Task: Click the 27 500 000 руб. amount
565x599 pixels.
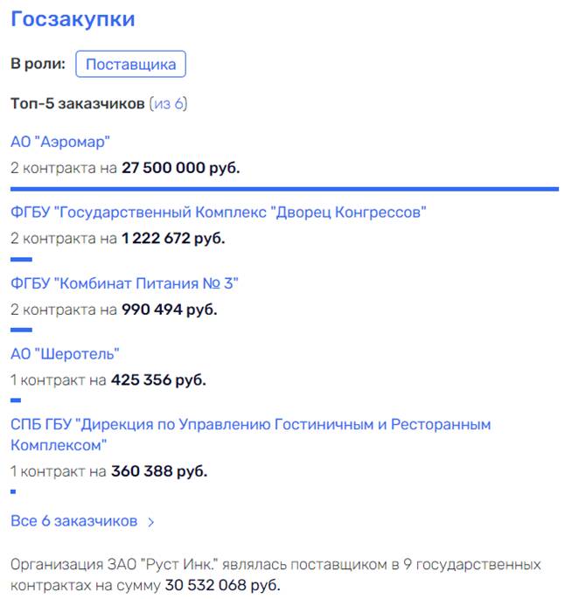Action: (180, 167)
